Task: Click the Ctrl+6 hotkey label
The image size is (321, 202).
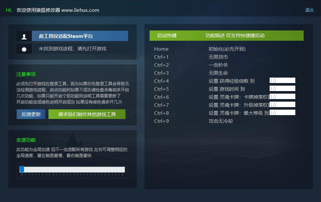Action: tap(161, 97)
